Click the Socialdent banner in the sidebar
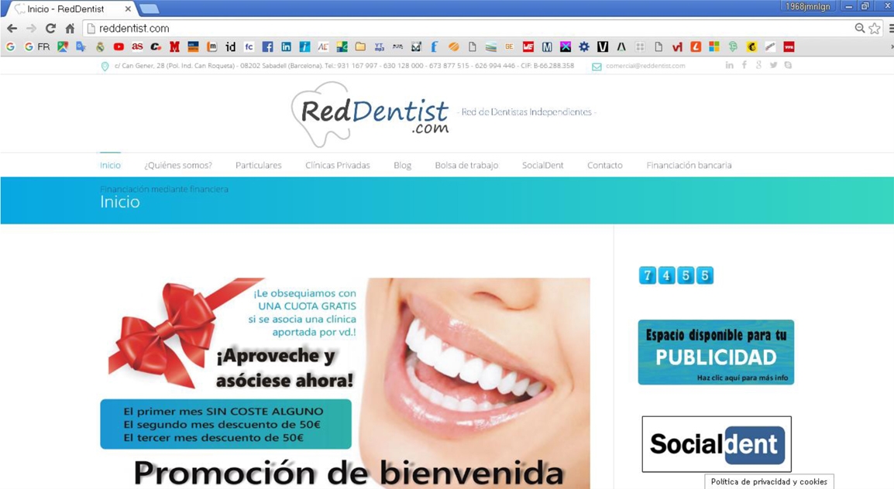Image resolution: width=894 pixels, height=489 pixels. [717, 444]
